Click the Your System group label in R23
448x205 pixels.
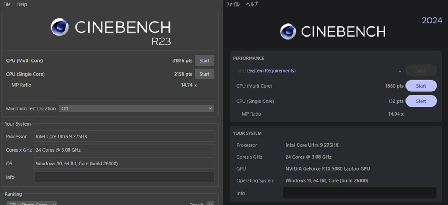click(18, 124)
